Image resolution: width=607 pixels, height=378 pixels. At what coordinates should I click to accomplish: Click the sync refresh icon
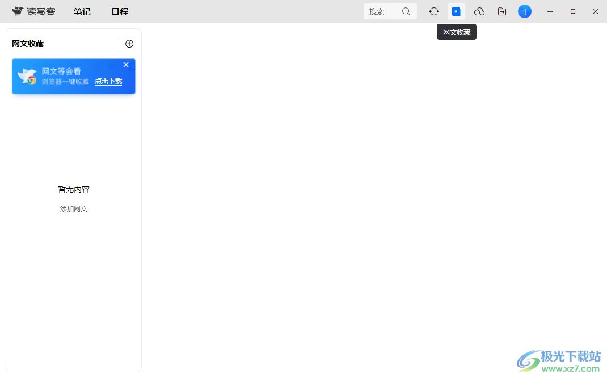(434, 11)
